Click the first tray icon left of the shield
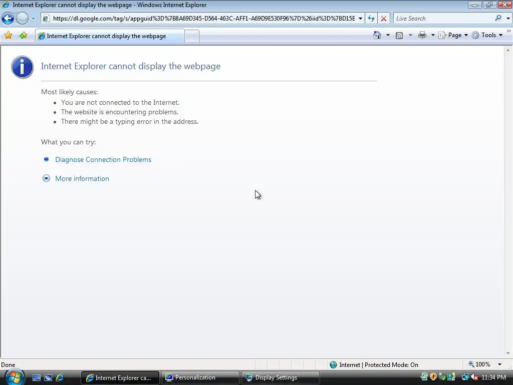Screen dimensions: 513x385 coord(424,377)
